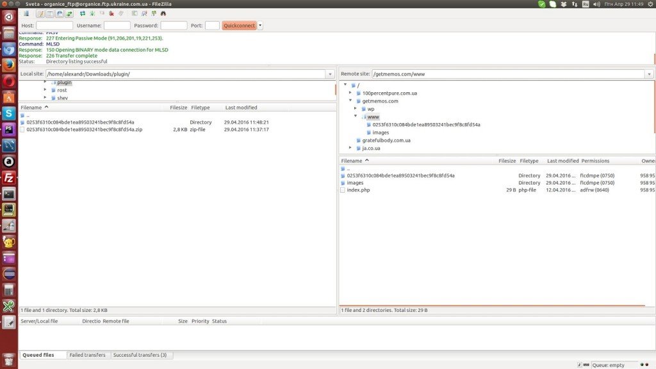Screen dimensions: 656x369
Task: Toggle the transfer queue display
Action: click(x=69, y=13)
